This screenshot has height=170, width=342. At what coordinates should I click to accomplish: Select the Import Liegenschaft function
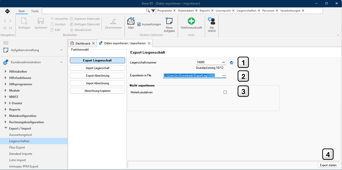[x=97, y=68]
